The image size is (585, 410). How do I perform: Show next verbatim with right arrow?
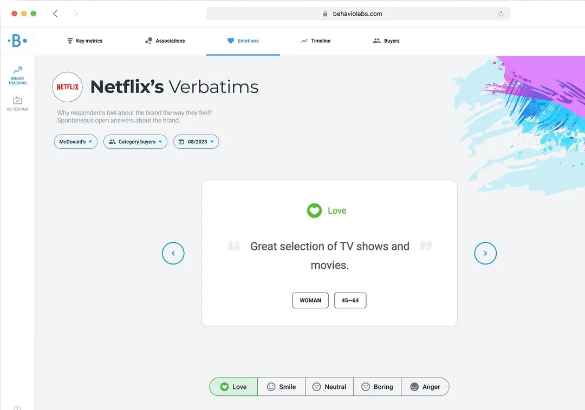tap(485, 253)
